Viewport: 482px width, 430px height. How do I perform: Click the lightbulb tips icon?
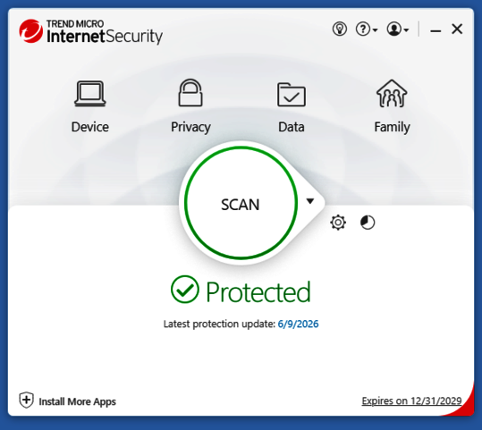(x=340, y=30)
